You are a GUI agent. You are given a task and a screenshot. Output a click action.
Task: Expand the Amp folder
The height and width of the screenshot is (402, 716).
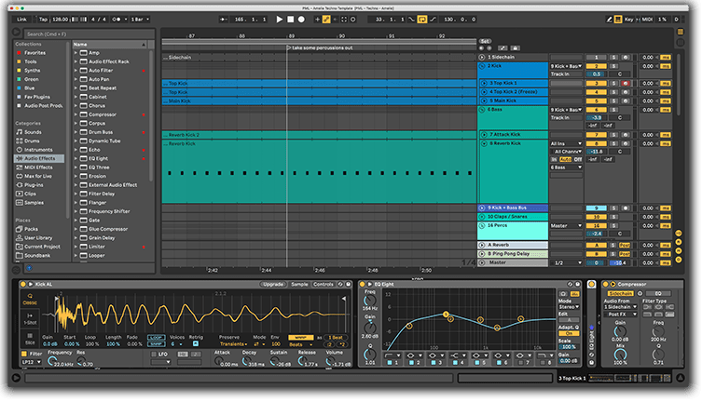tap(76, 53)
